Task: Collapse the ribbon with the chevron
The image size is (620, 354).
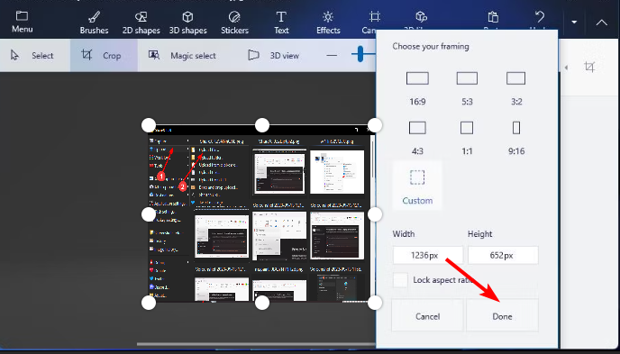Action: point(601,23)
